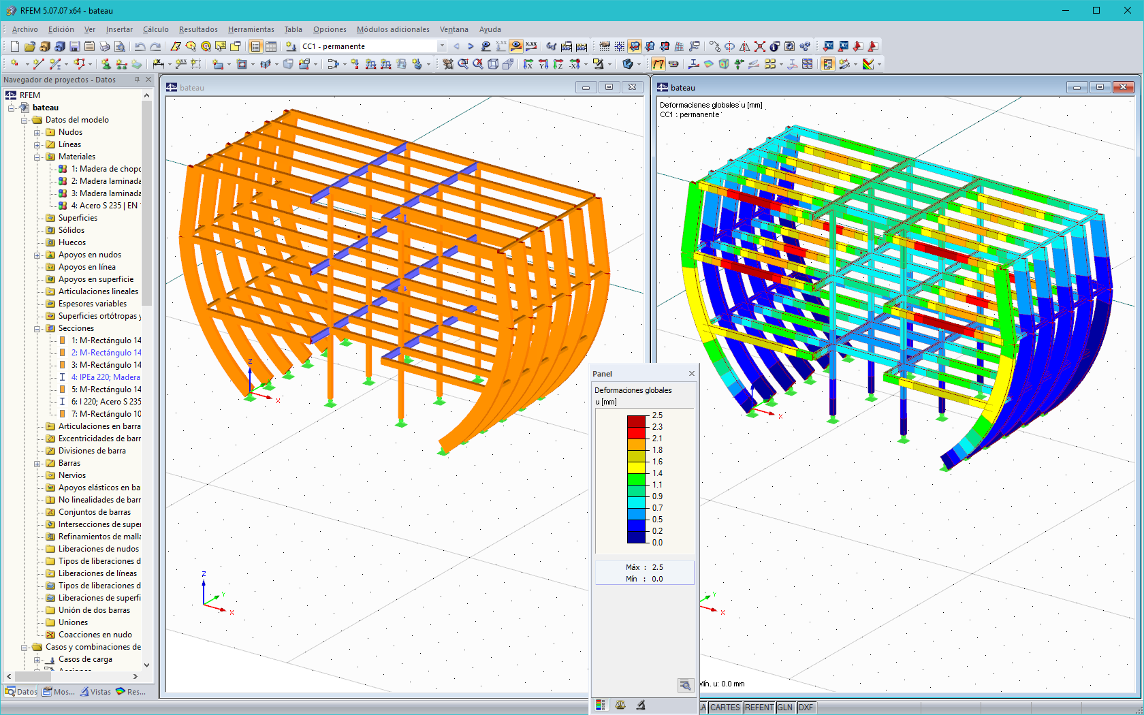Expand the Casos de carga node
Viewport: 1144px width, 715px height.
pos(37,659)
